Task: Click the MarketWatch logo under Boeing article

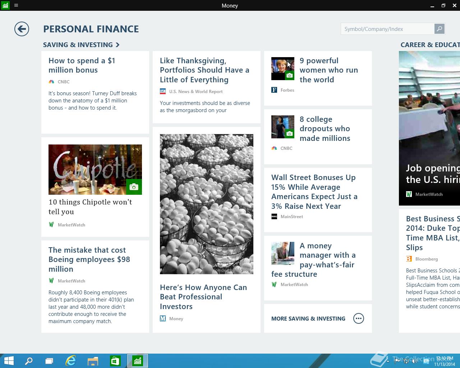Action: 51,281
